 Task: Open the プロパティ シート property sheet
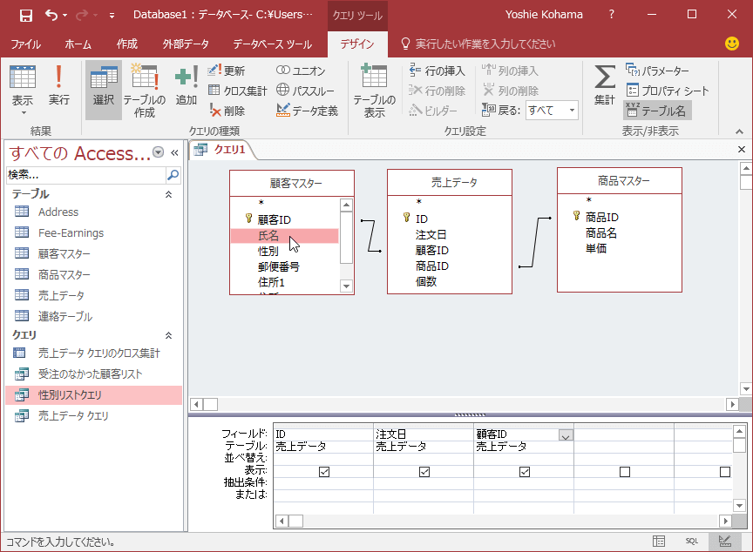pos(668,91)
